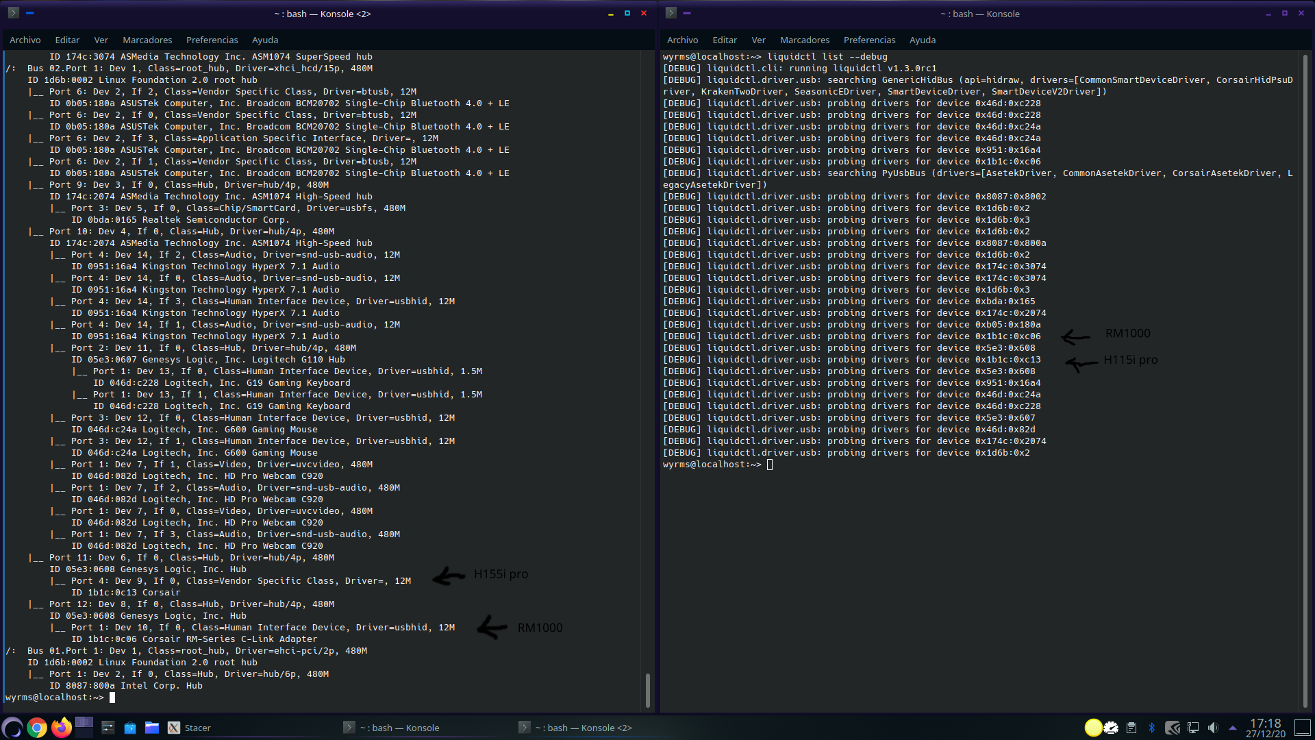Click the Stacer taskbar entry
The image size is (1315, 740).
click(198, 728)
